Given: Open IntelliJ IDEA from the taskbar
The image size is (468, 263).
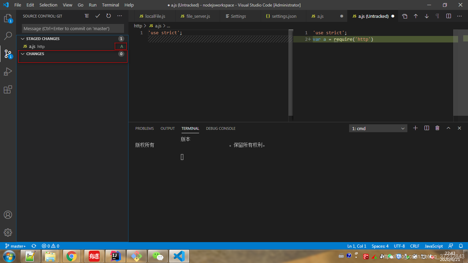Looking at the screenshot, I should (x=115, y=256).
